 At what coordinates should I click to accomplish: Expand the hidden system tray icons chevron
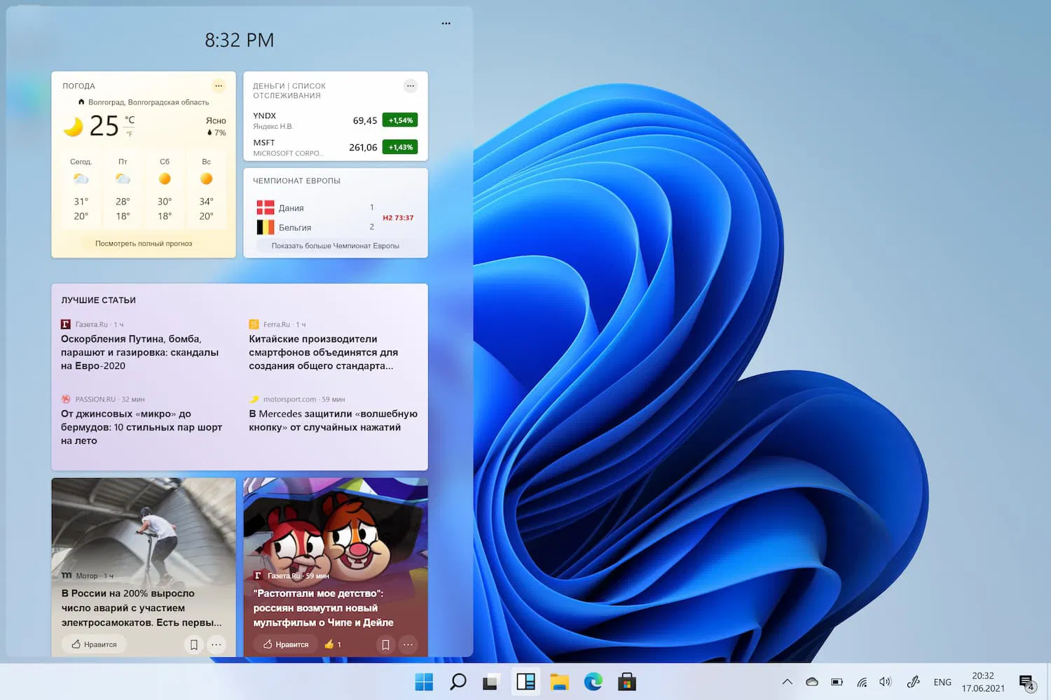tap(787, 682)
